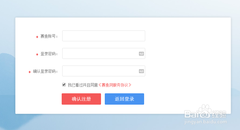The width and height of the screenshot is (240, 130).
Task: Click the jingyan.baidu.com watermark text
Action: click(x=206, y=122)
